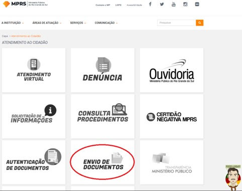Click Contate o MP link
242x191 pixels.
coord(103,5)
